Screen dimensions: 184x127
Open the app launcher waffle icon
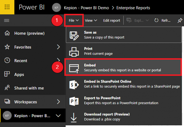7,7
